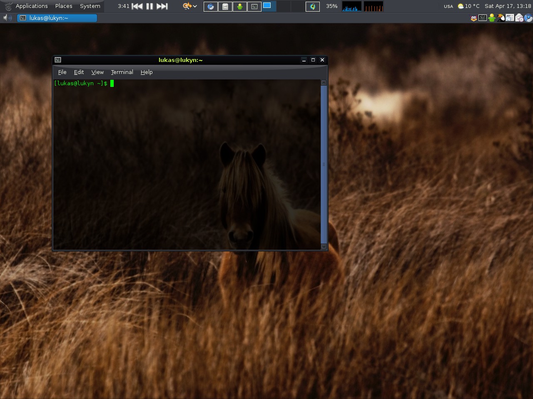This screenshot has width=533, height=399.
Task: Click the newspaper icon in the notification tray
Action: click(x=510, y=18)
